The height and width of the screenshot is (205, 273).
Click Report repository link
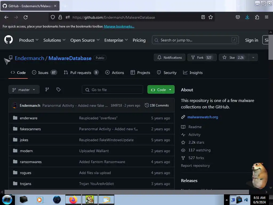pyautogui.click(x=195, y=165)
